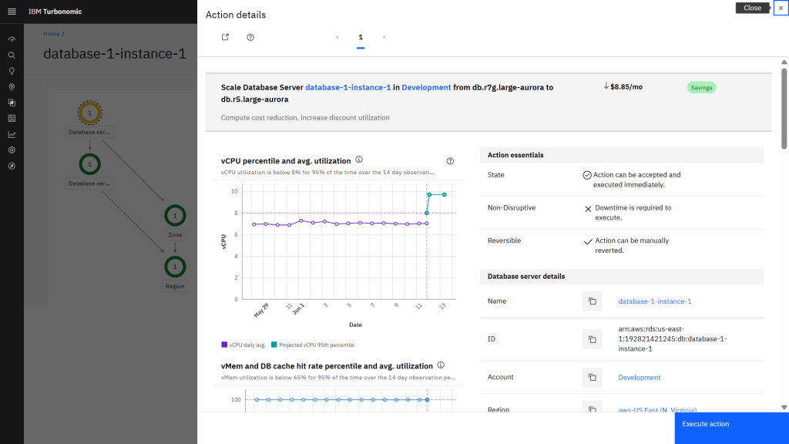789x444 pixels.
Task: Close the Action details panel
Action: [x=781, y=8]
